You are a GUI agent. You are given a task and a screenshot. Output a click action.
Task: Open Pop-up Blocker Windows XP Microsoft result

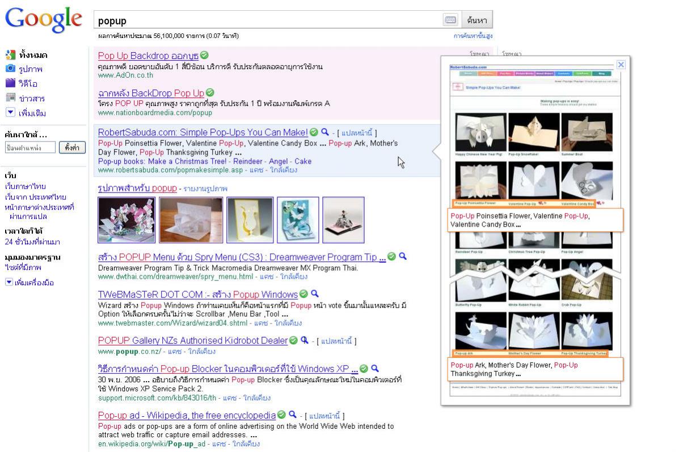(228, 369)
